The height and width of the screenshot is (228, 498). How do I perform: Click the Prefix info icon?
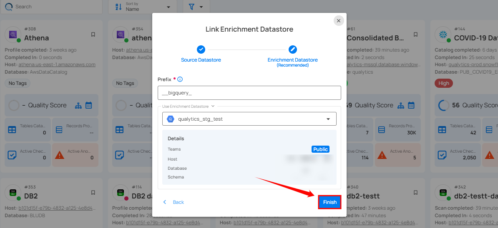pyautogui.click(x=180, y=79)
